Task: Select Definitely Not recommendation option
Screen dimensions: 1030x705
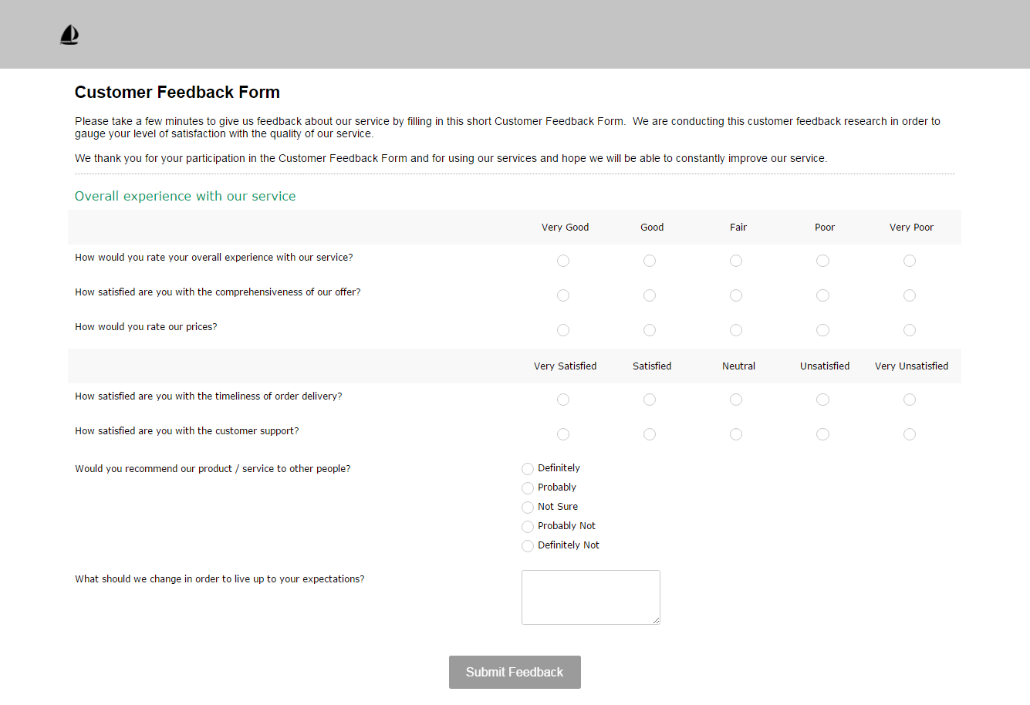Action: [x=528, y=546]
